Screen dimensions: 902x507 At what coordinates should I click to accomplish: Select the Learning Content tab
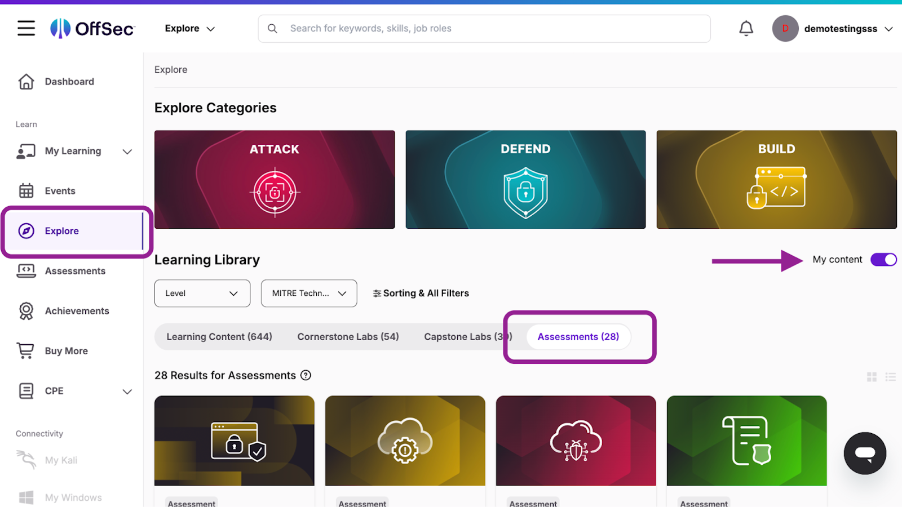(219, 337)
